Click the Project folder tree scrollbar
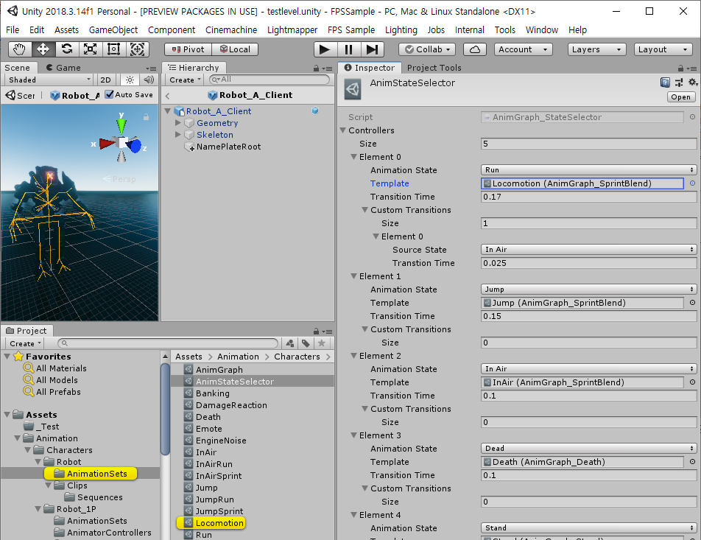The height and width of the screenshot is (540, 701). click(165, 408)
